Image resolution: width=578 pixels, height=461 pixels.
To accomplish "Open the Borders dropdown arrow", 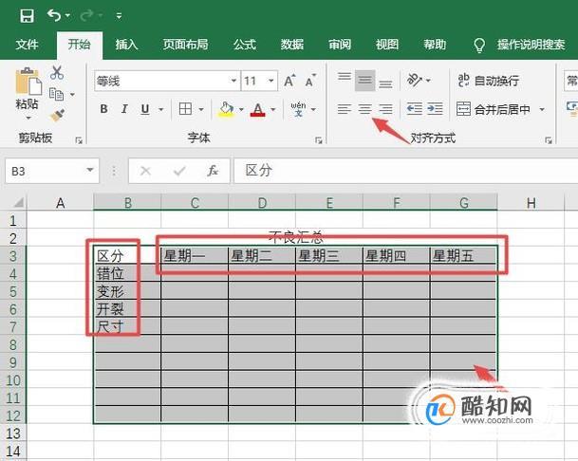I will click(x=201, y=109).
